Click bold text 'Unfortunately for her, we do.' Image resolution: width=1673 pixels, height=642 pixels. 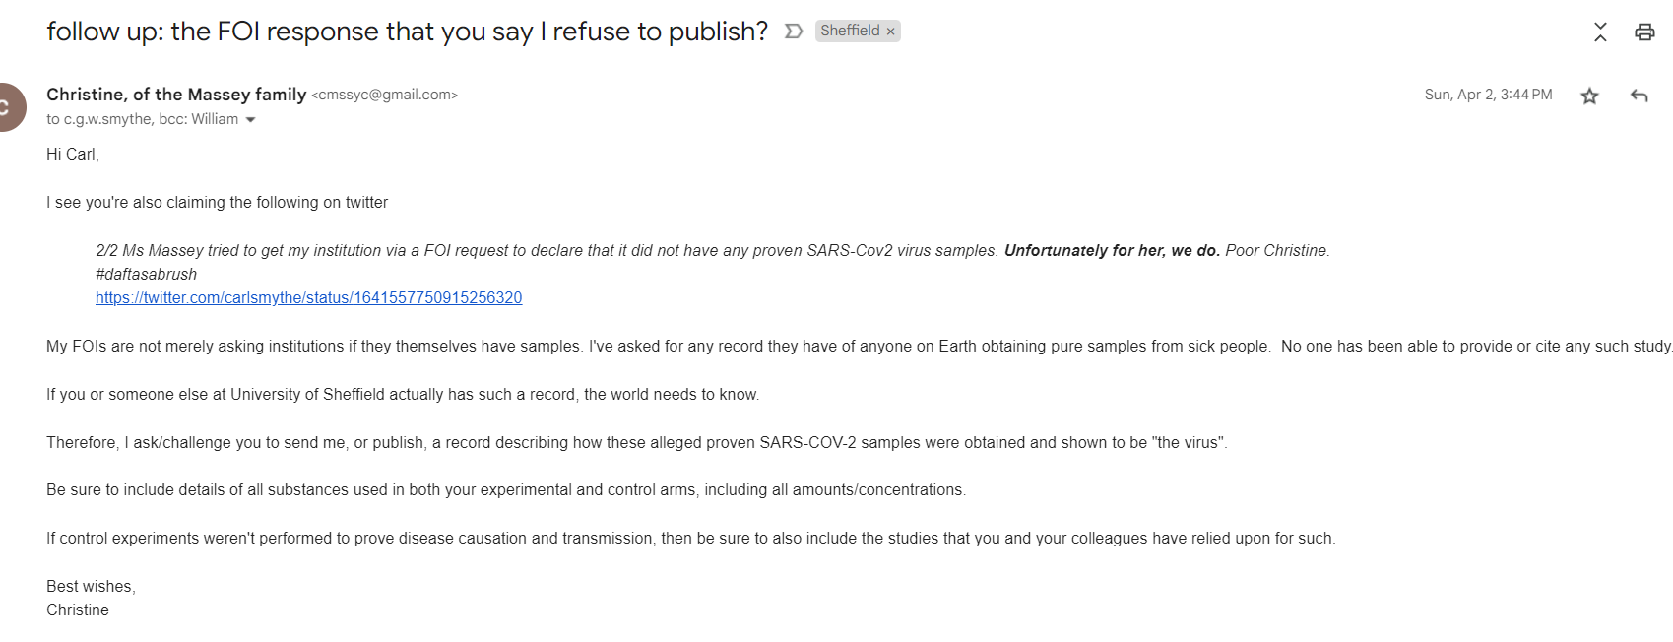point(1112,250)
